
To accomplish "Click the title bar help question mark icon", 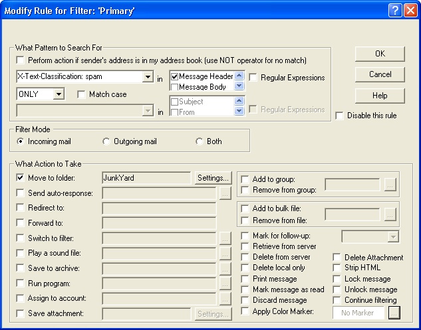I will [394, 9].
